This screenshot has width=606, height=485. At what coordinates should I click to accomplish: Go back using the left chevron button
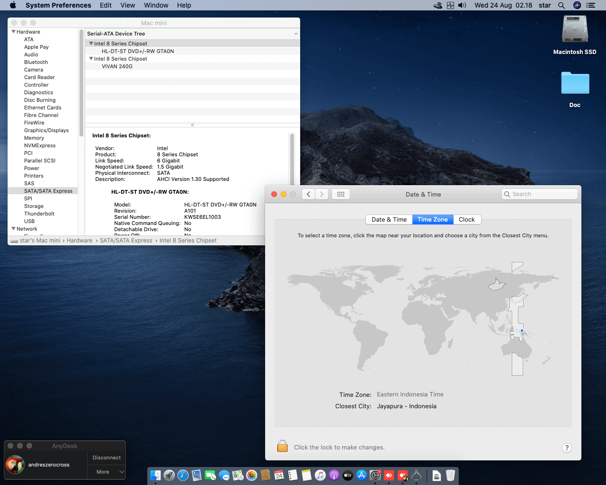coord(309,194)
